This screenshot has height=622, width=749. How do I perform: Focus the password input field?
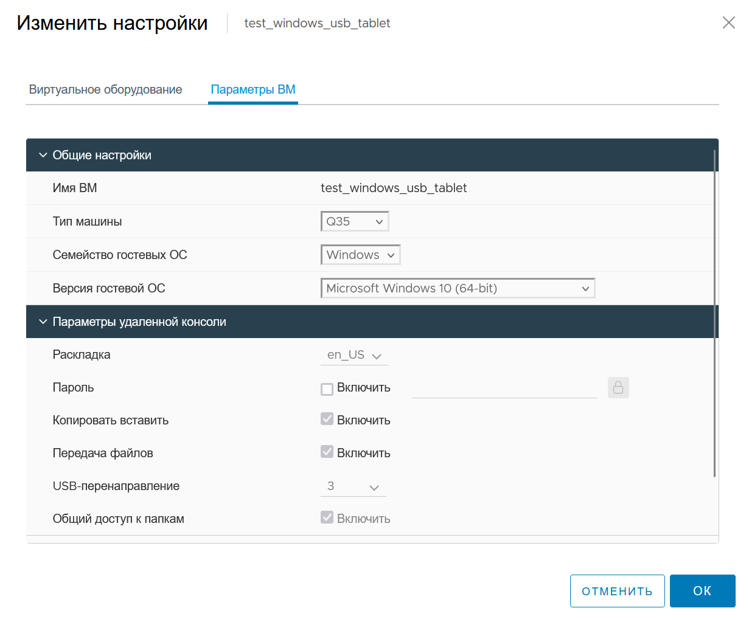pos(504,388)
